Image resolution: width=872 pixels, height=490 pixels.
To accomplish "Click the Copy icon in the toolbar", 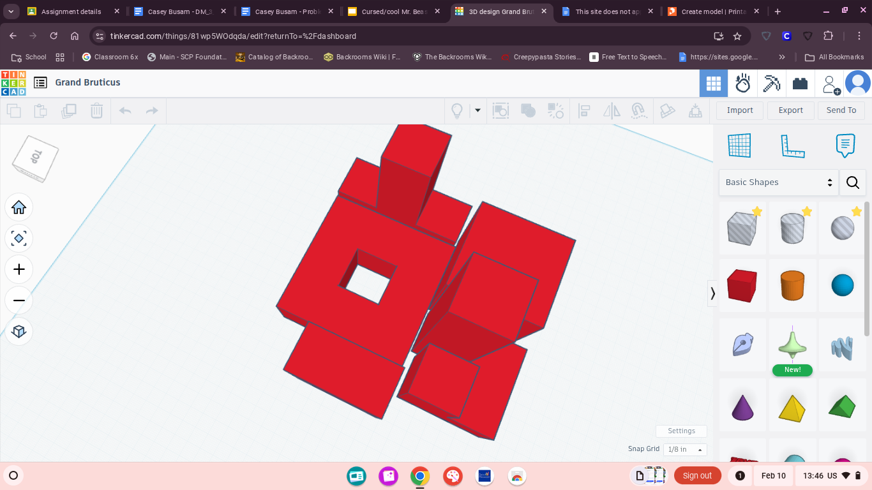I will point(13,110).
